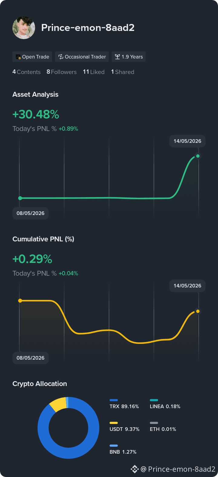Click the Binance logo watermark icon

pyautogui.click(x=134, y=469)
